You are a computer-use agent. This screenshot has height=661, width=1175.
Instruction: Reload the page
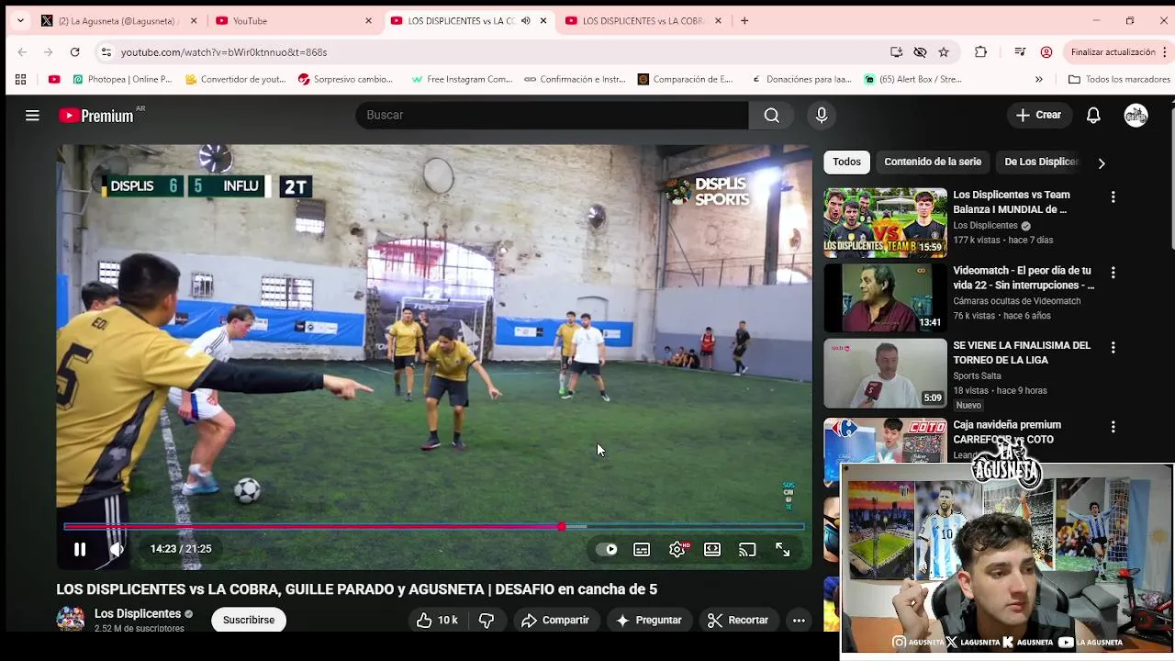point(75,52)
